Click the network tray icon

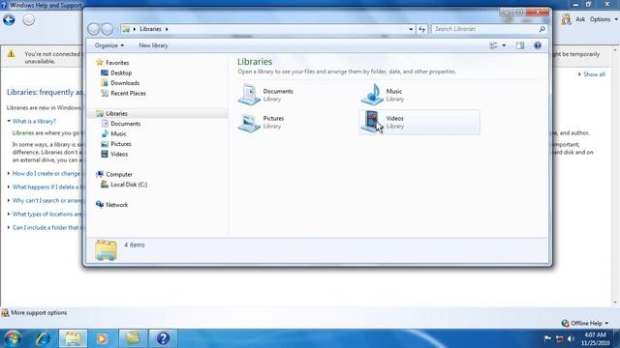click(559, 338)
